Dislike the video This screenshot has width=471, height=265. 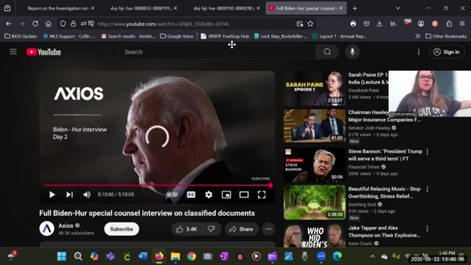(211, 229)
